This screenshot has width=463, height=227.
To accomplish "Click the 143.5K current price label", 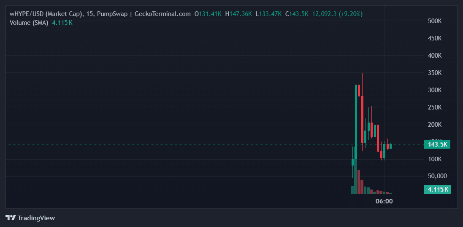I will (437, 144).
